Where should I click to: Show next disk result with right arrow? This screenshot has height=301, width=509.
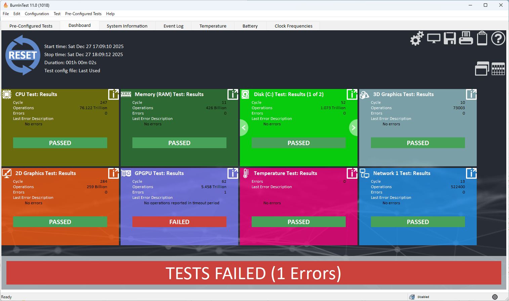tap(353, 128)
